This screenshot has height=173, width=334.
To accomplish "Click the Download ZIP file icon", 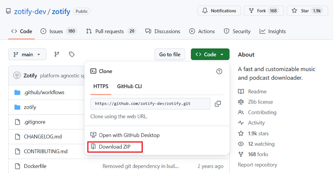I will [93, 147].
